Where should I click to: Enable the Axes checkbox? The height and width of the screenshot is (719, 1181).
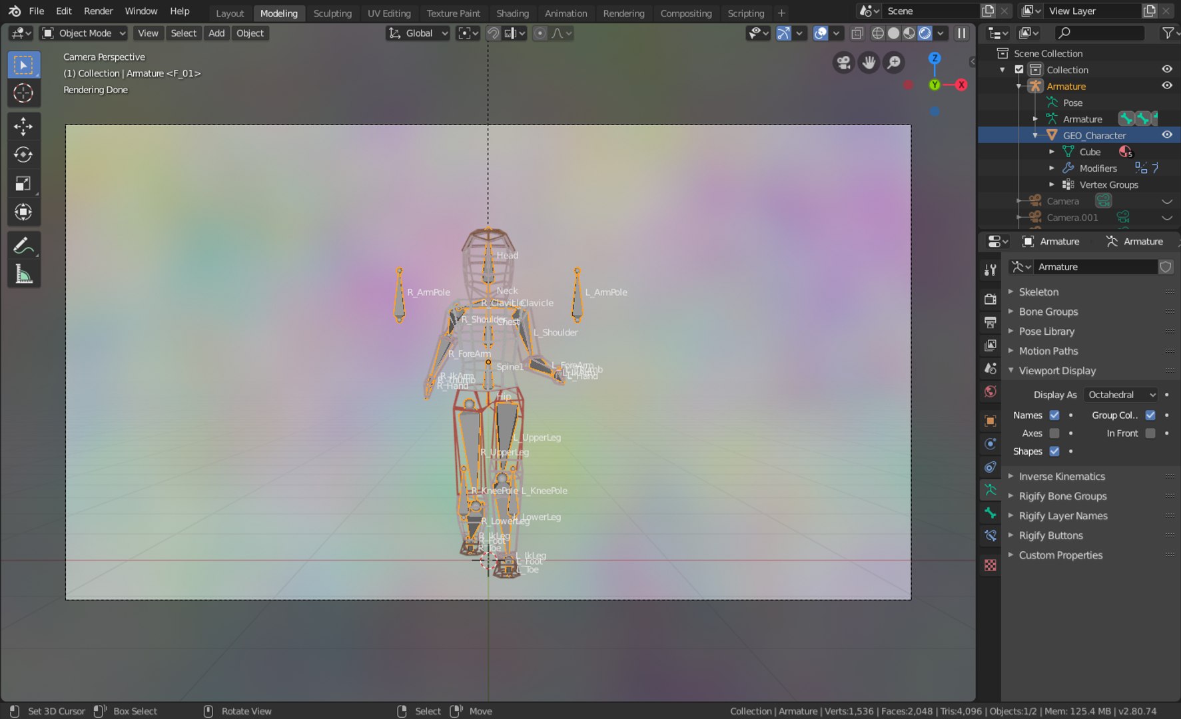click(1054, 433)
